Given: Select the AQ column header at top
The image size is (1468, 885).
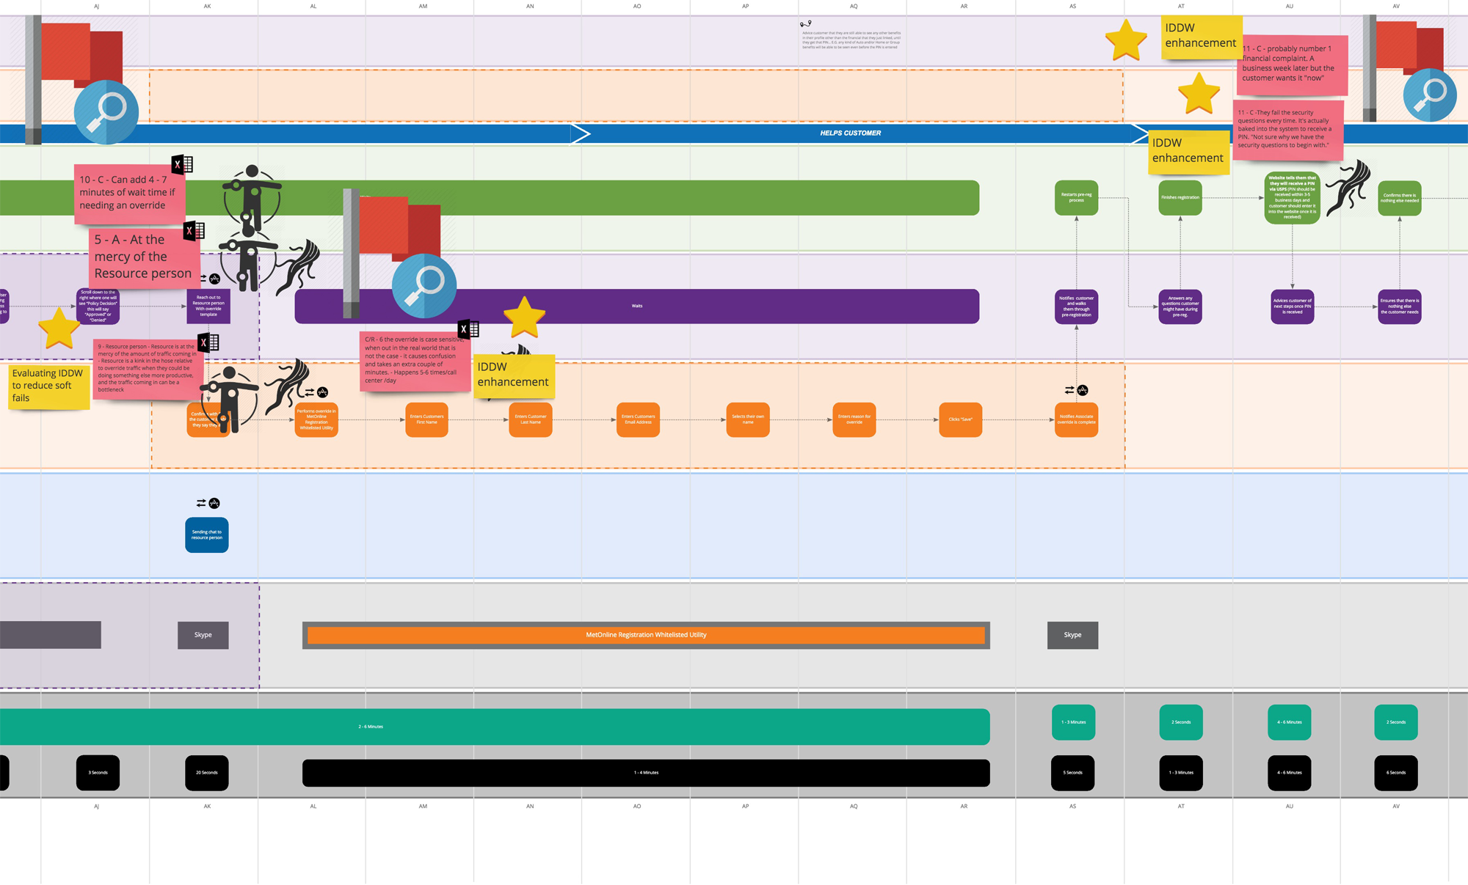Looking at the screenshot, I should click(853, 6).
